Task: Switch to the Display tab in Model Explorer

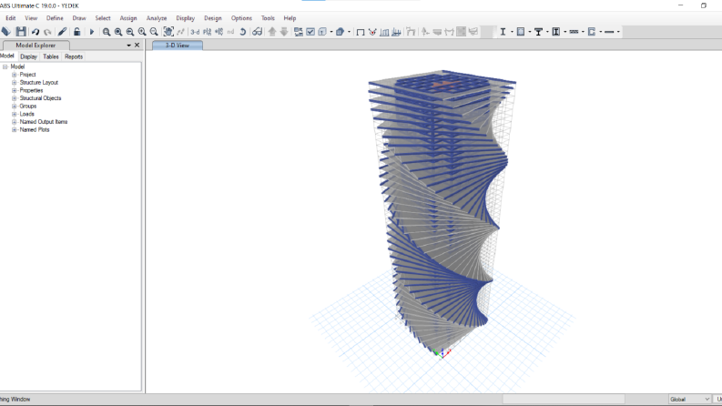Action: click(28, 56)
